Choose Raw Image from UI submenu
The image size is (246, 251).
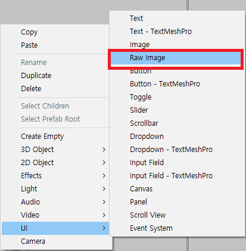(176, 58)
